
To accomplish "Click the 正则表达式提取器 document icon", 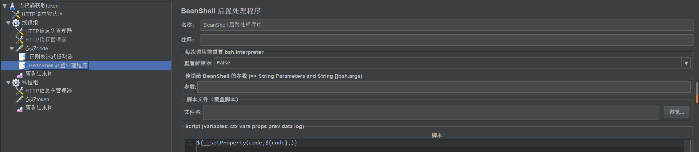I will 23,57.
